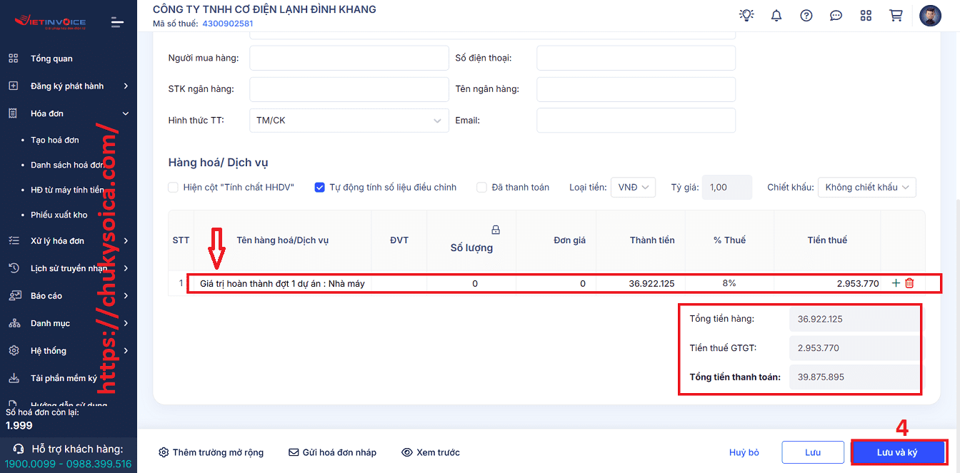Click the Báo cáo sidebar icon
The width and height of the screenshot is (960, 473).
click(x=14, y=295)
